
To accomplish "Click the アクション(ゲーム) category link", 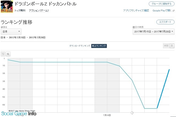I will coord(39,10).
